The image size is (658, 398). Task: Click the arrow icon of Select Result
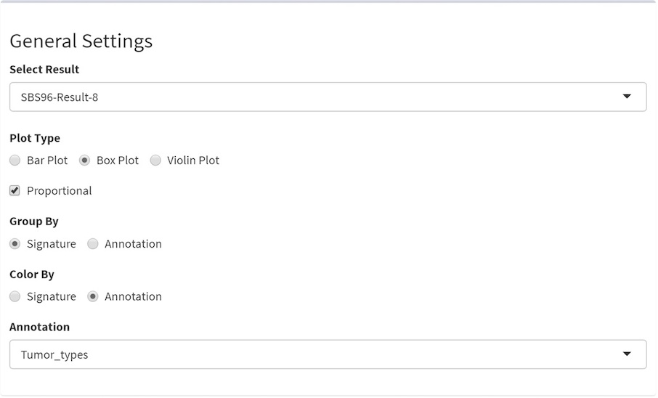627,97
